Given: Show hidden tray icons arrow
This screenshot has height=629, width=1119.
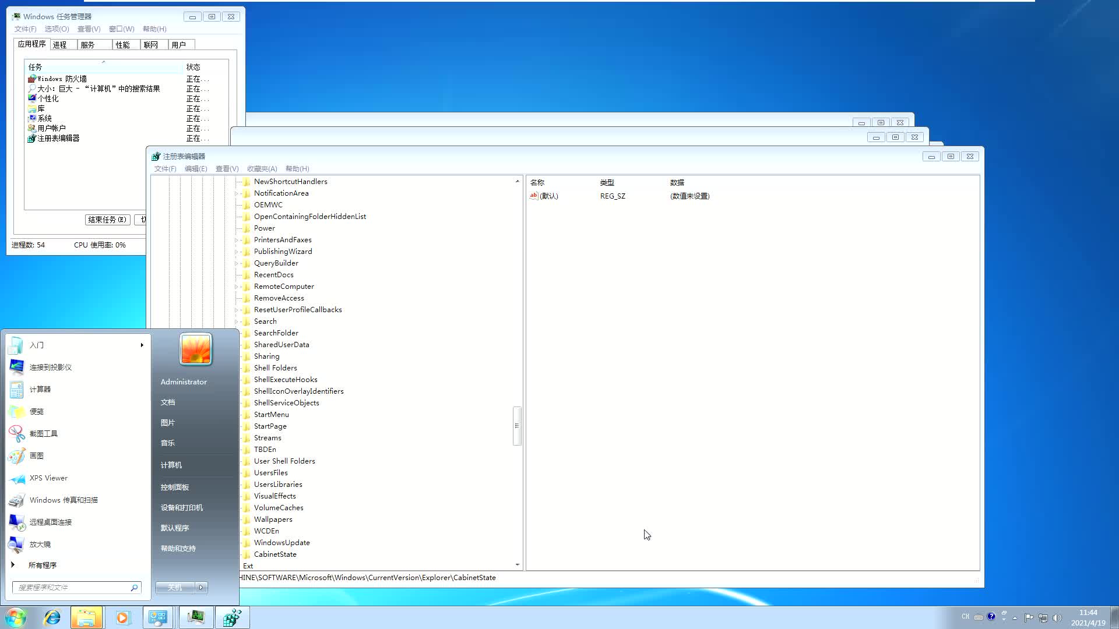Looking at the screenshot, I should [1015, 617].
